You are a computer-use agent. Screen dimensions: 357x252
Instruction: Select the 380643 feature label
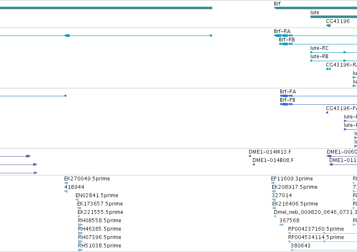pos(300,246)
